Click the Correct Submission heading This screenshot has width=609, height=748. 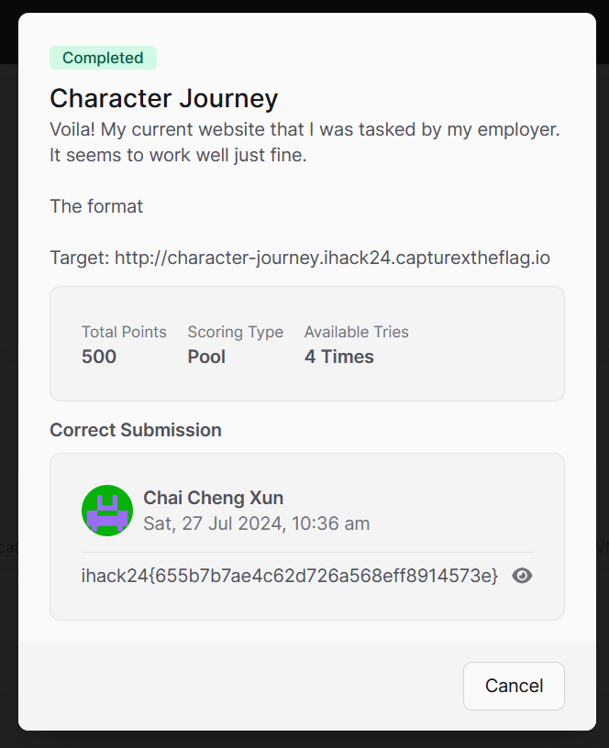pos(136,430)
